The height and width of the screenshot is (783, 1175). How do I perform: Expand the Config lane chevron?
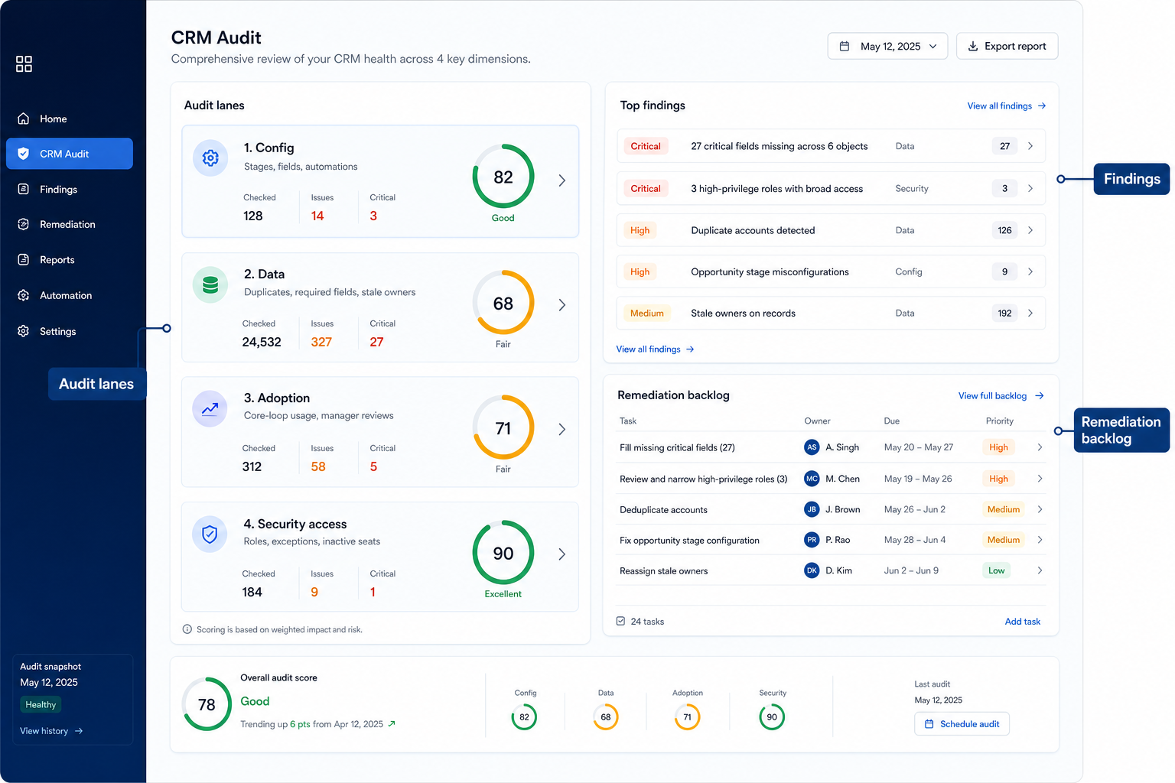point(562,180)
